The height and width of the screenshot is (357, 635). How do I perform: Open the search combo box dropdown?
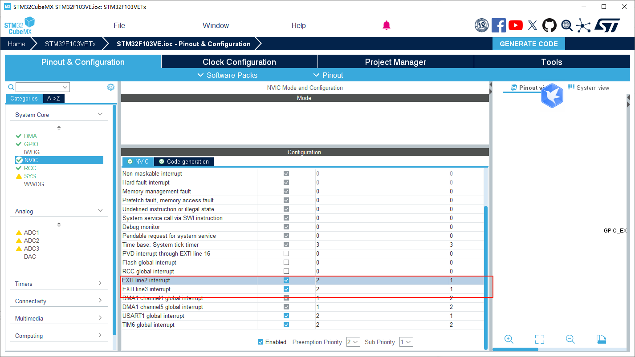coord(65,87)
